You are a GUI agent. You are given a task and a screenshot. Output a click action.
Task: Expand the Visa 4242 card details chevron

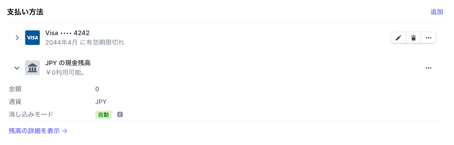[17, 38]
